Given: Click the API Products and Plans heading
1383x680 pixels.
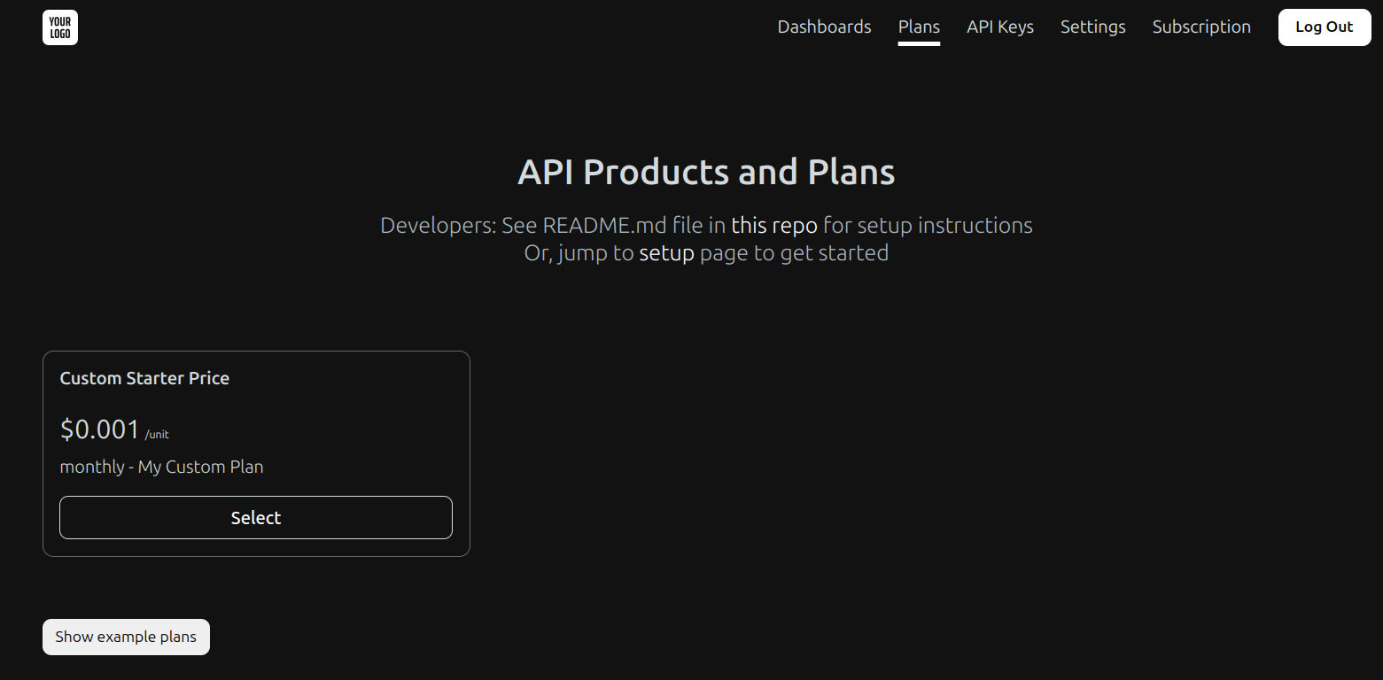Looking at the screenshot, I should [705, 172].
